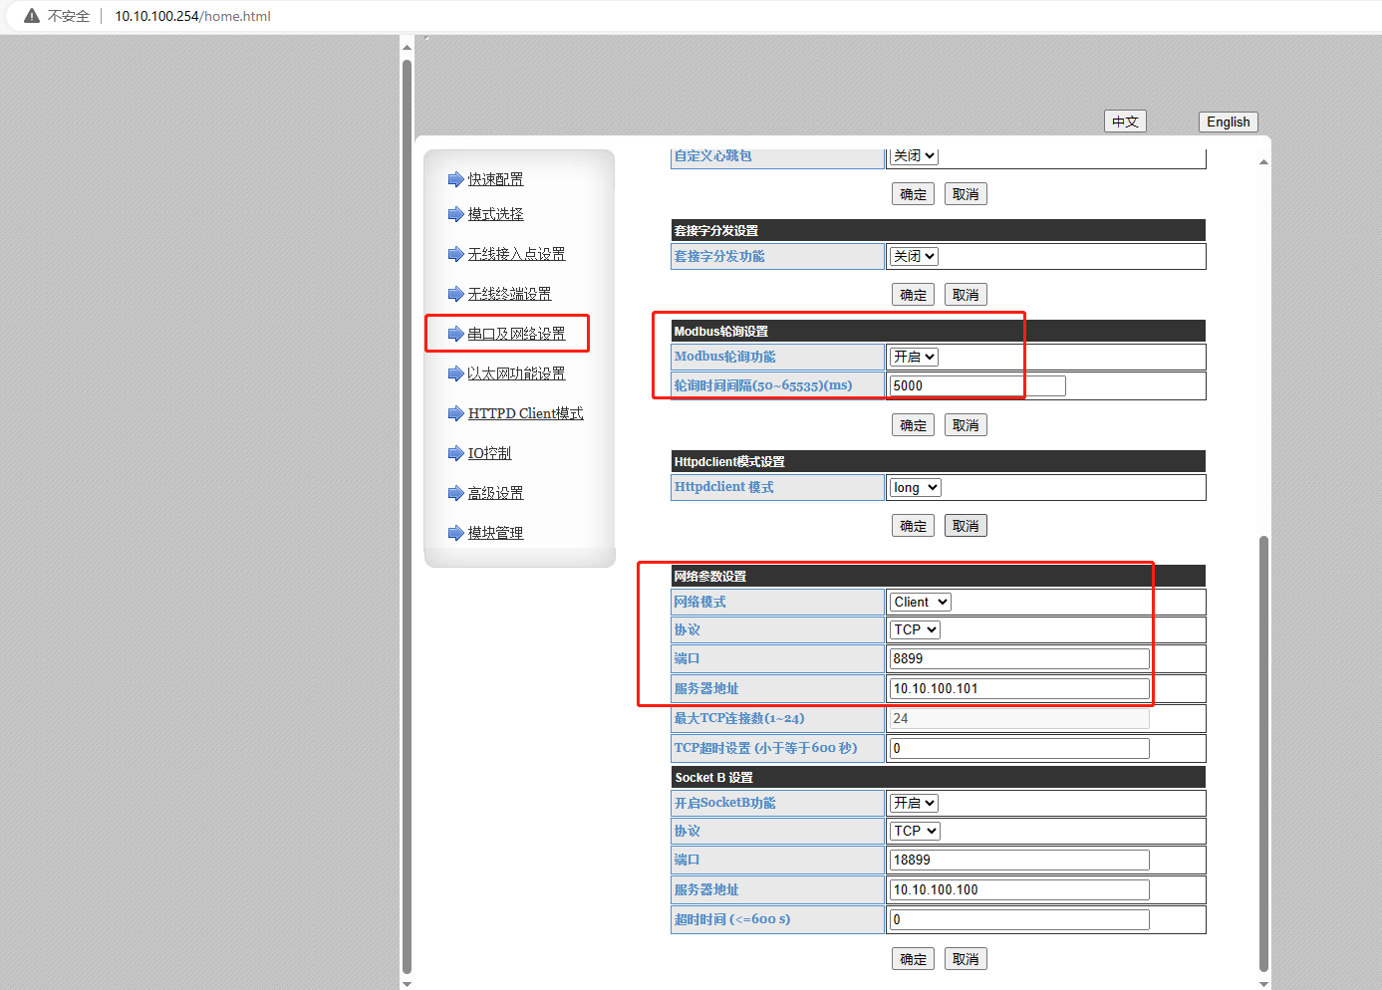Click arrow icon beside 快速配置
Viewport: 1382px width, 990px height.
[455, 179]
